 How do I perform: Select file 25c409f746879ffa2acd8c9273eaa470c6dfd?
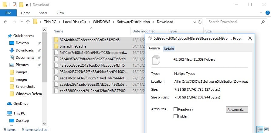point(93,59)
